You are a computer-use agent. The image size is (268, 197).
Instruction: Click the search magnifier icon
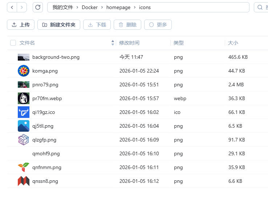260,7
